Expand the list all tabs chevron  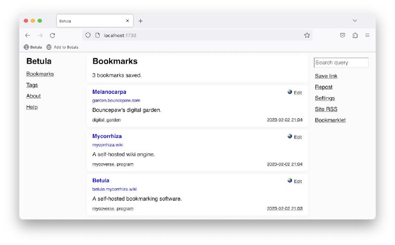point(355,21)
